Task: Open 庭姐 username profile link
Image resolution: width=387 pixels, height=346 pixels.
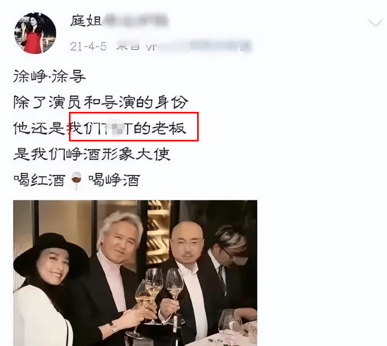Action: coord(86,20)
